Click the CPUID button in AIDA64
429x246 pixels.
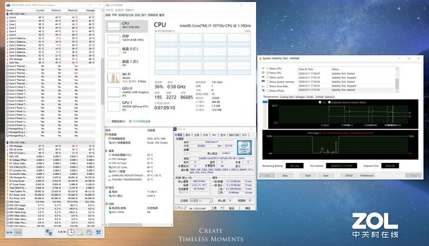click(x=349, y=176)
